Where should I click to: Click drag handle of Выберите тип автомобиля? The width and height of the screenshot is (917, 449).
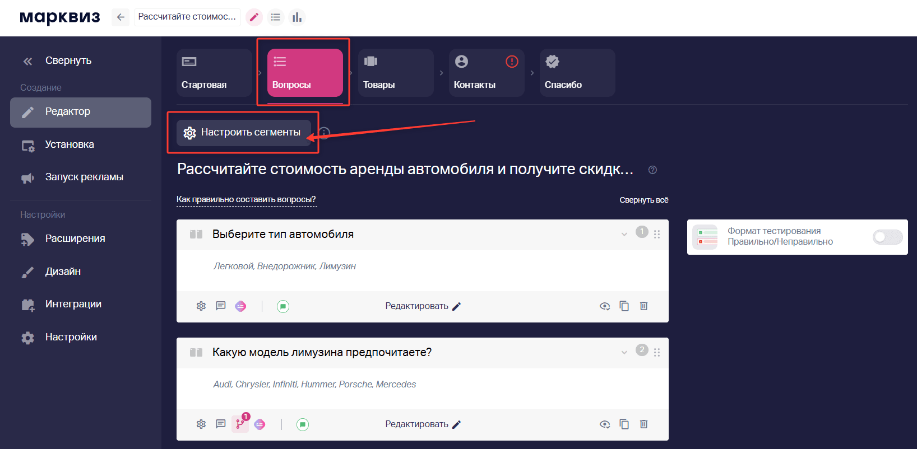[657, 235]
